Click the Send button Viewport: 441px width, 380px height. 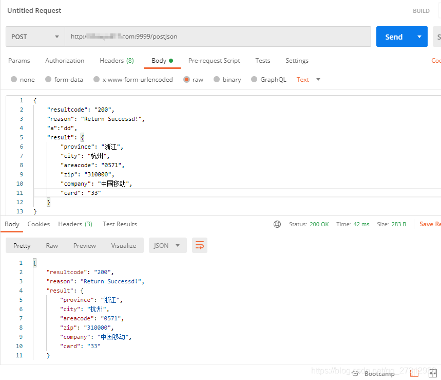[394, 37]
